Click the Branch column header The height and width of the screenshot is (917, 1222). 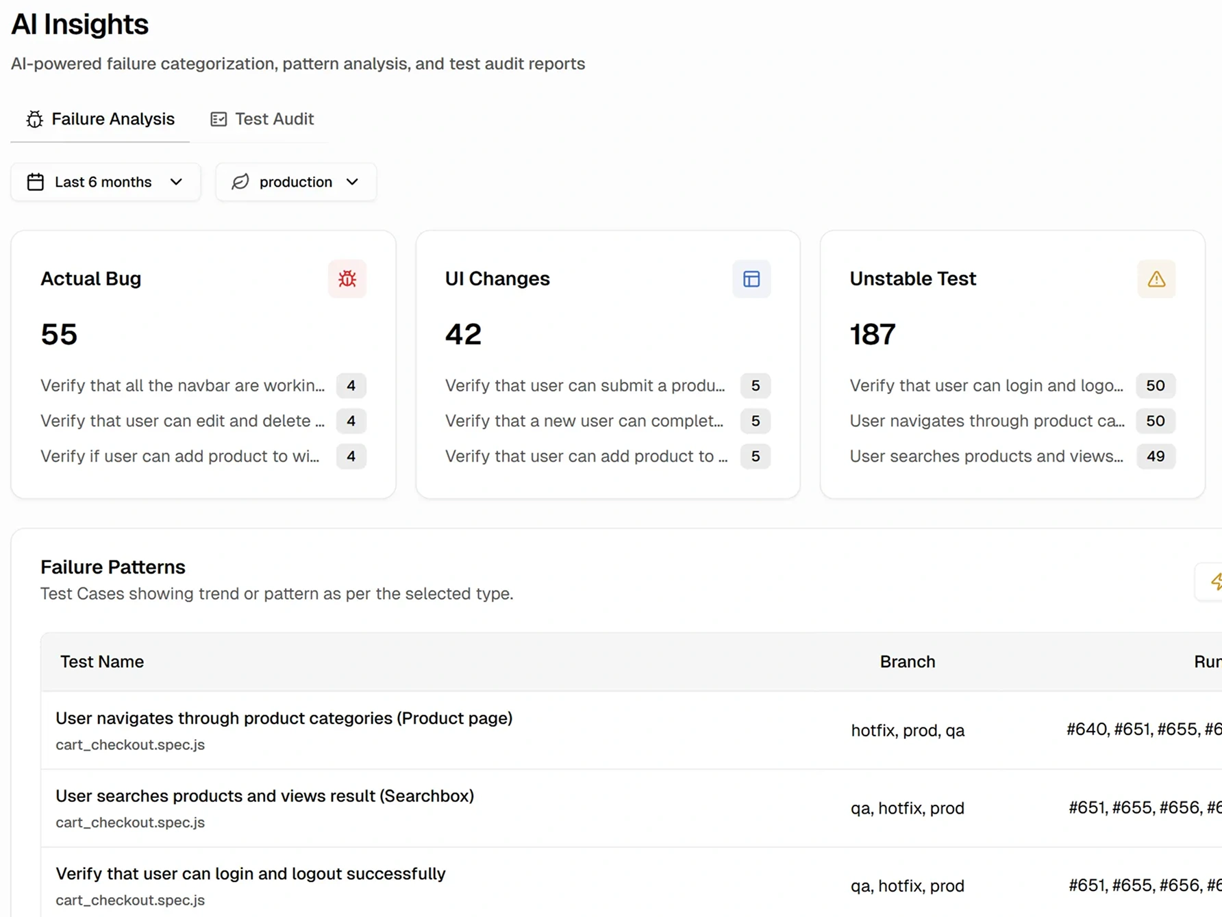click(908, 662)
